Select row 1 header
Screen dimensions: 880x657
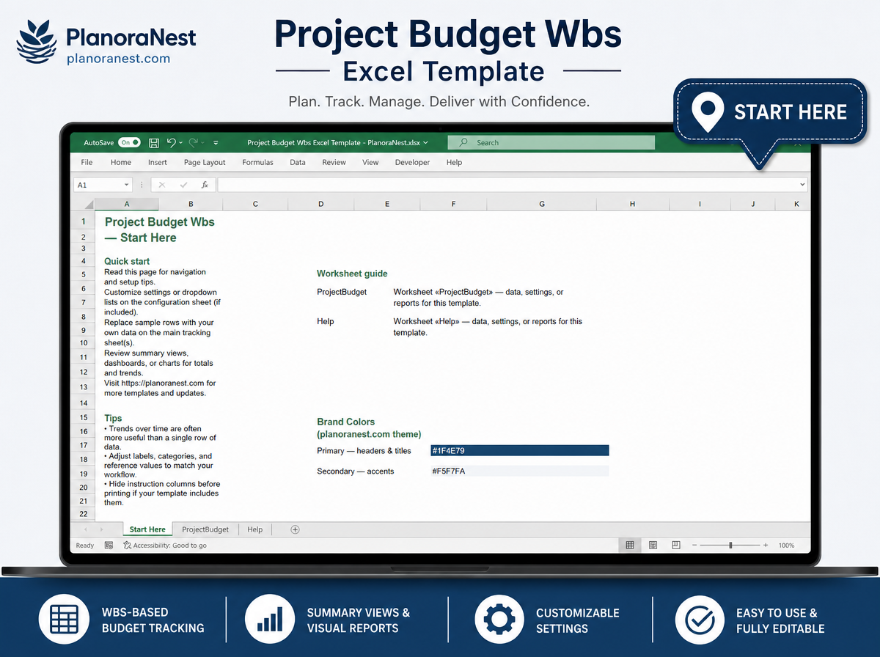(x=84, y=221)
